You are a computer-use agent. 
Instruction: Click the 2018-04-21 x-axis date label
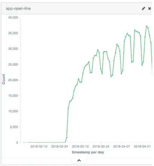tap(142, 146)
